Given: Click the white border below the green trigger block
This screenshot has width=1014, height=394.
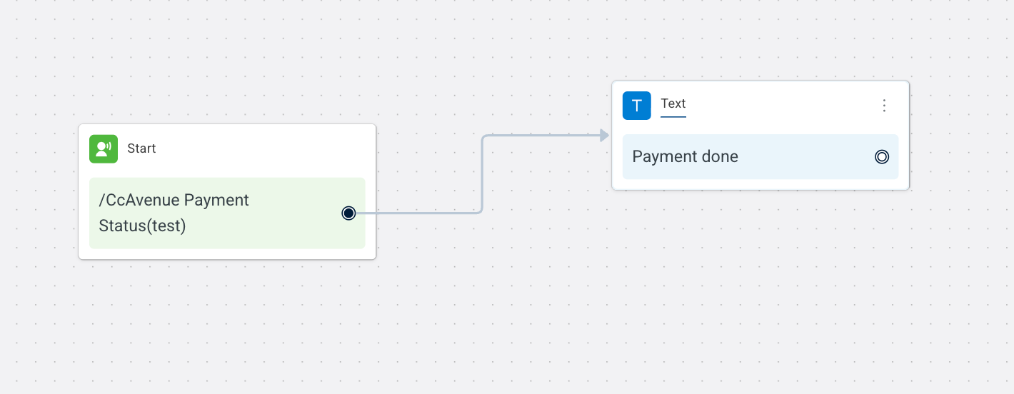Looking at the screenshot, I should coord(227,253).
